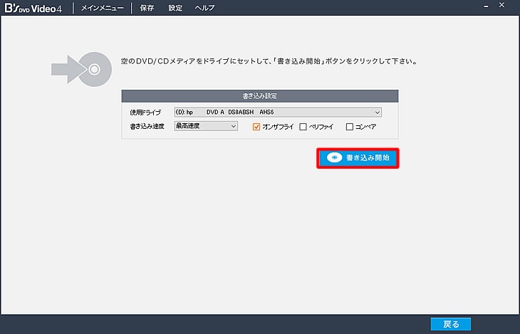Screen dimensions: 520x334
Task: Open the メインメニュー menu
Action: pos(102,8)
